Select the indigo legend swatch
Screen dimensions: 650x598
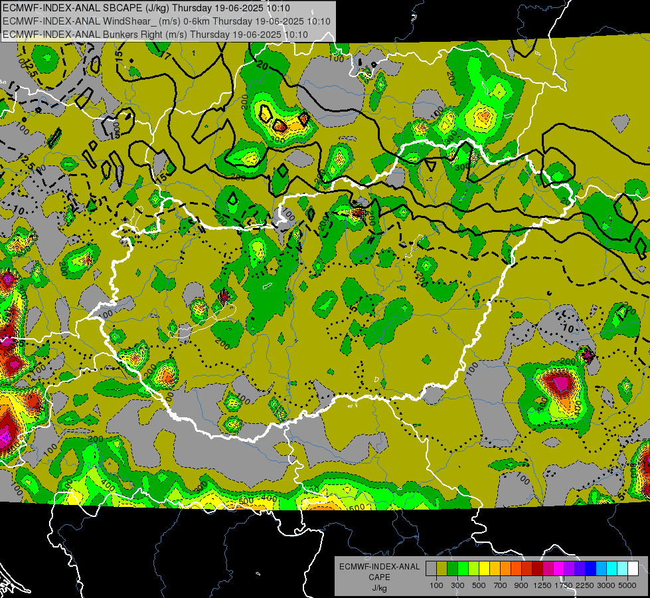point(580,569)
